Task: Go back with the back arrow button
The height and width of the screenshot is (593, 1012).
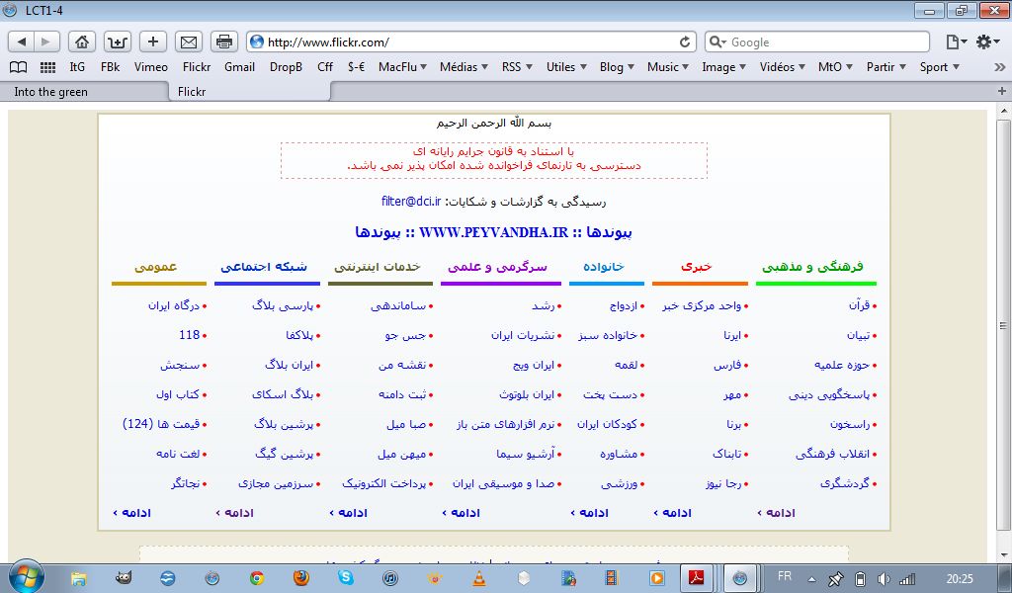Action: (22, 42)
